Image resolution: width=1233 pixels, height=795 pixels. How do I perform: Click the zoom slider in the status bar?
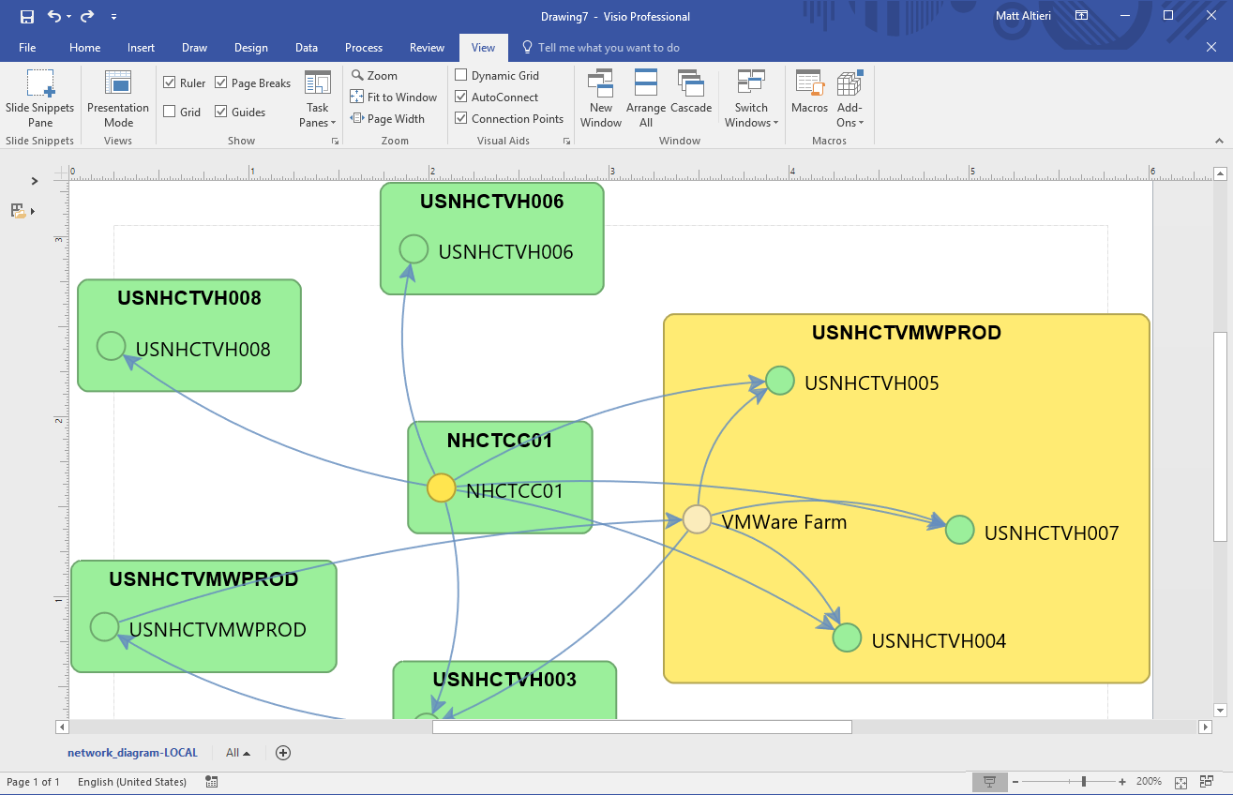tap(1084, 782)
